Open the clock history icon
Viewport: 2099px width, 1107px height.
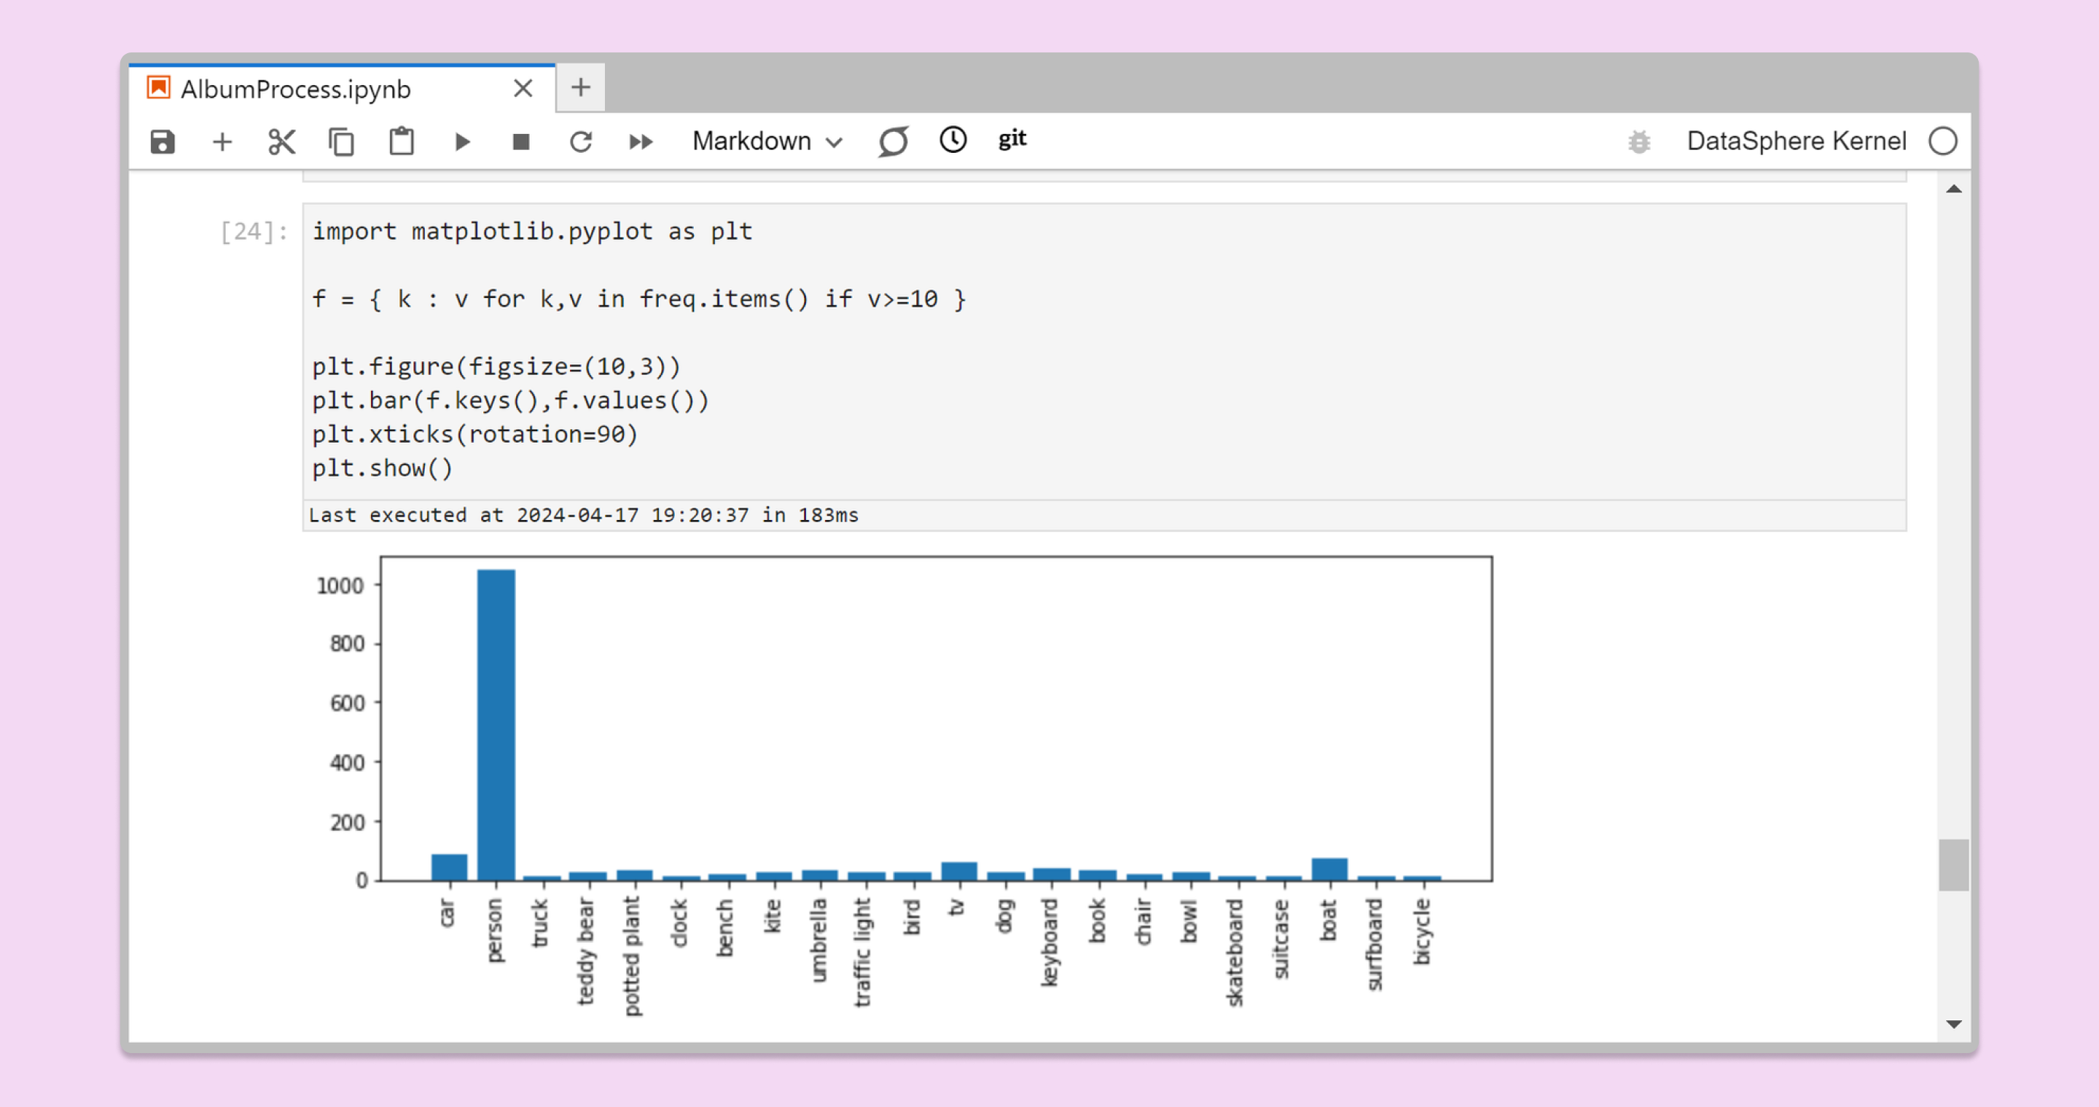(x=953, y=140)
